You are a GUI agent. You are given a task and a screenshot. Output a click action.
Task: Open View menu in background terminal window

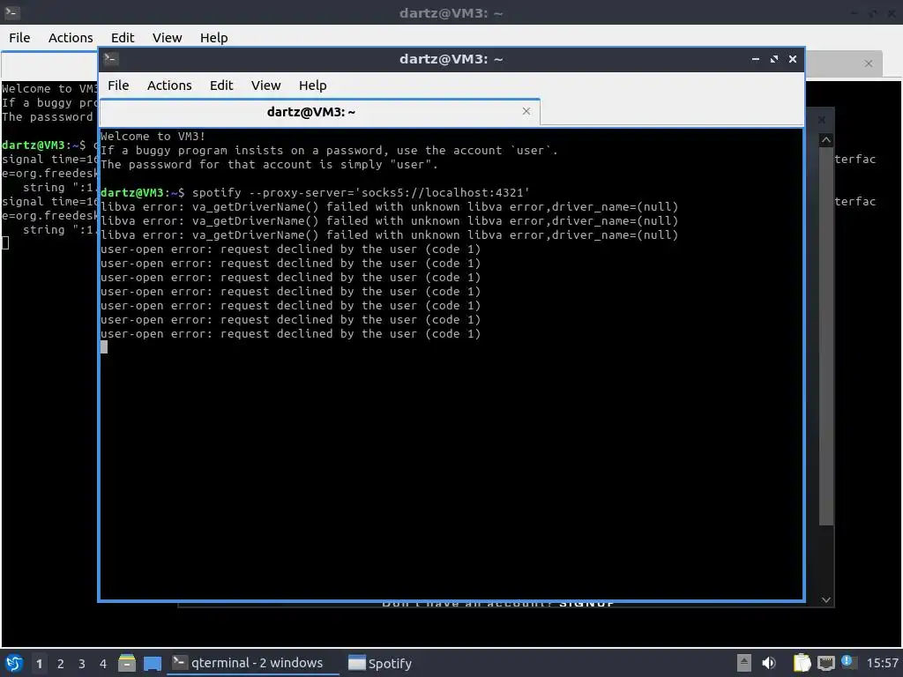[x=167, y=37]
